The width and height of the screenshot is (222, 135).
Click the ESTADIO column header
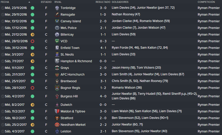[46, 2]
